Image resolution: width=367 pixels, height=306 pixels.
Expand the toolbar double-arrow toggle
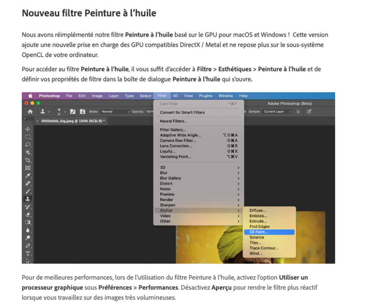pyautogui.click(x=25, y=119)
